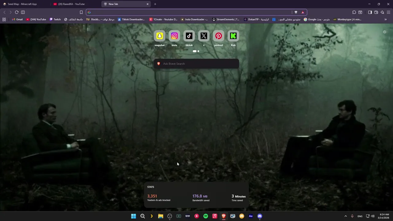
Task: Switch to second top sites page dot
Action: pyautogui.click(x=198, y=51)
